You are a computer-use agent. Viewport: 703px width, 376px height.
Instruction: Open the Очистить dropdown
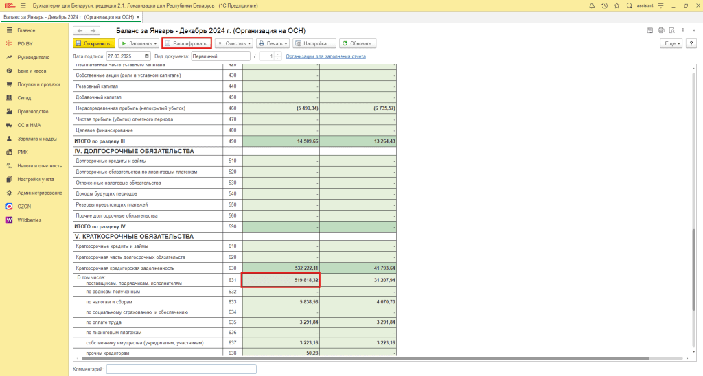(234, 43)
